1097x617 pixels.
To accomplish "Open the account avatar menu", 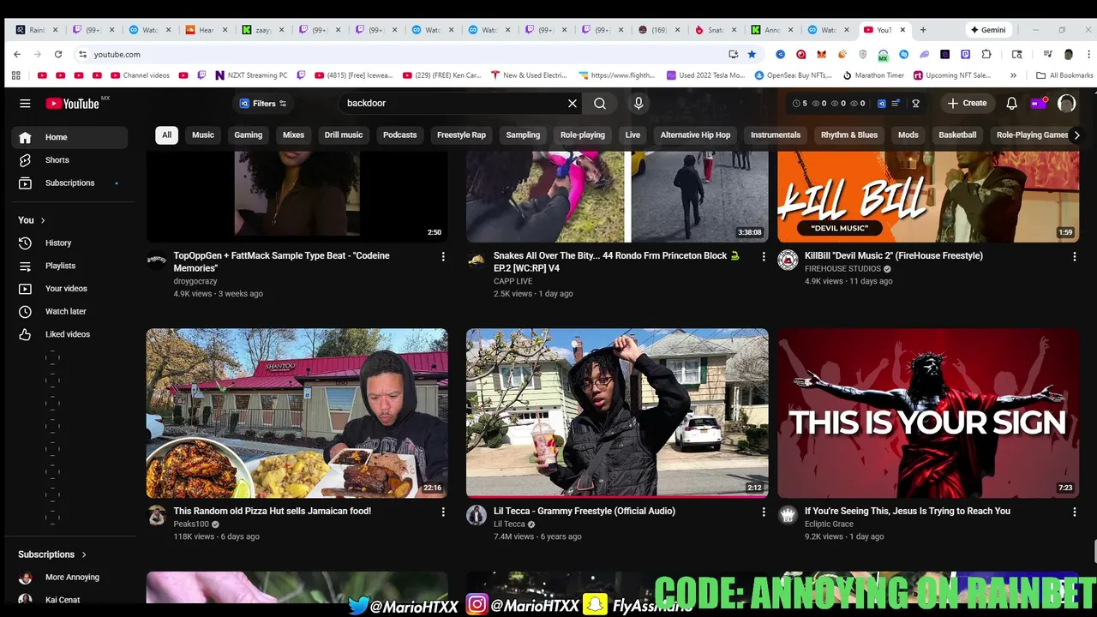I will click(x=1066, y=103).
